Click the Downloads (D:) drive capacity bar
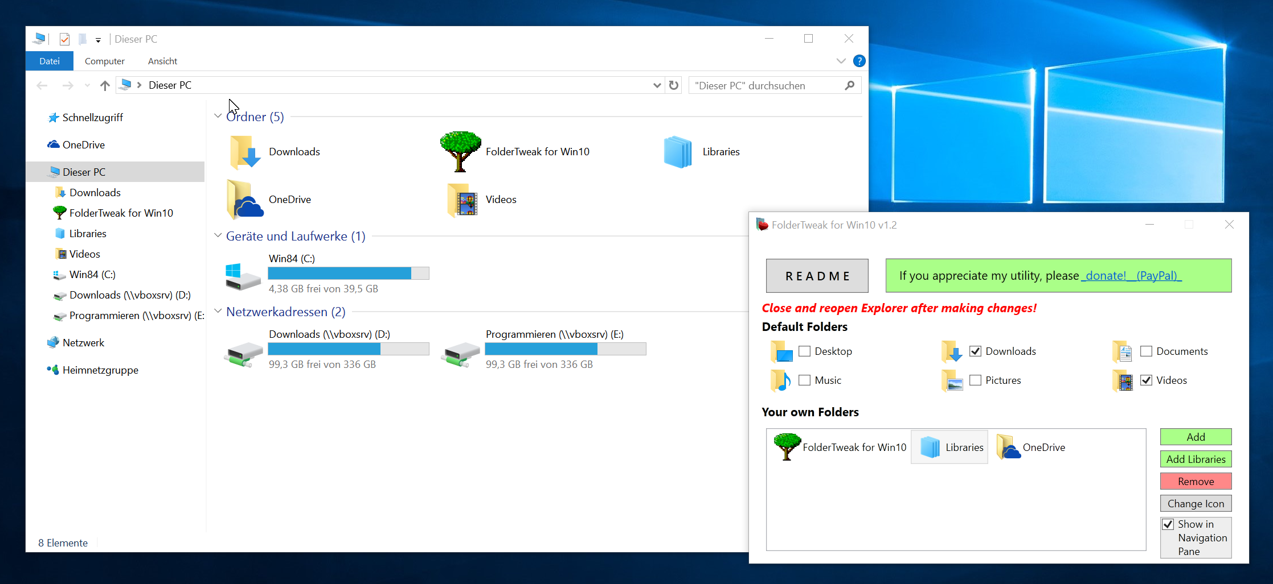This screenshot has height=584, width=1273. 349,349
